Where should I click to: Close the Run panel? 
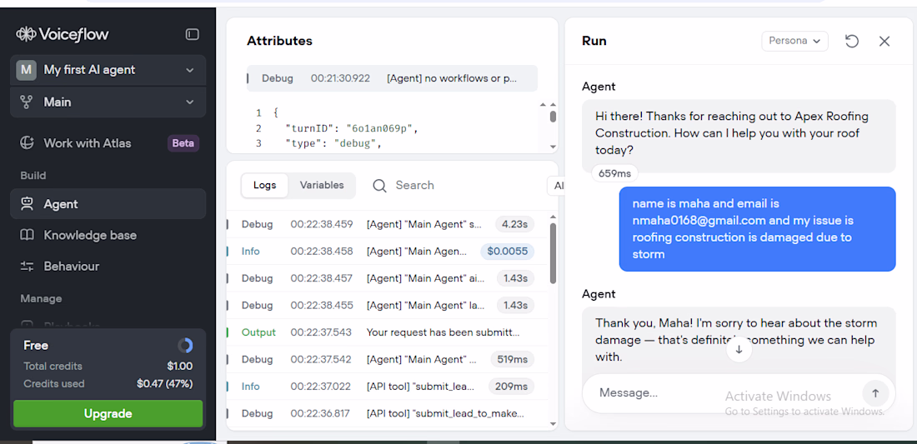click(884, 41)
